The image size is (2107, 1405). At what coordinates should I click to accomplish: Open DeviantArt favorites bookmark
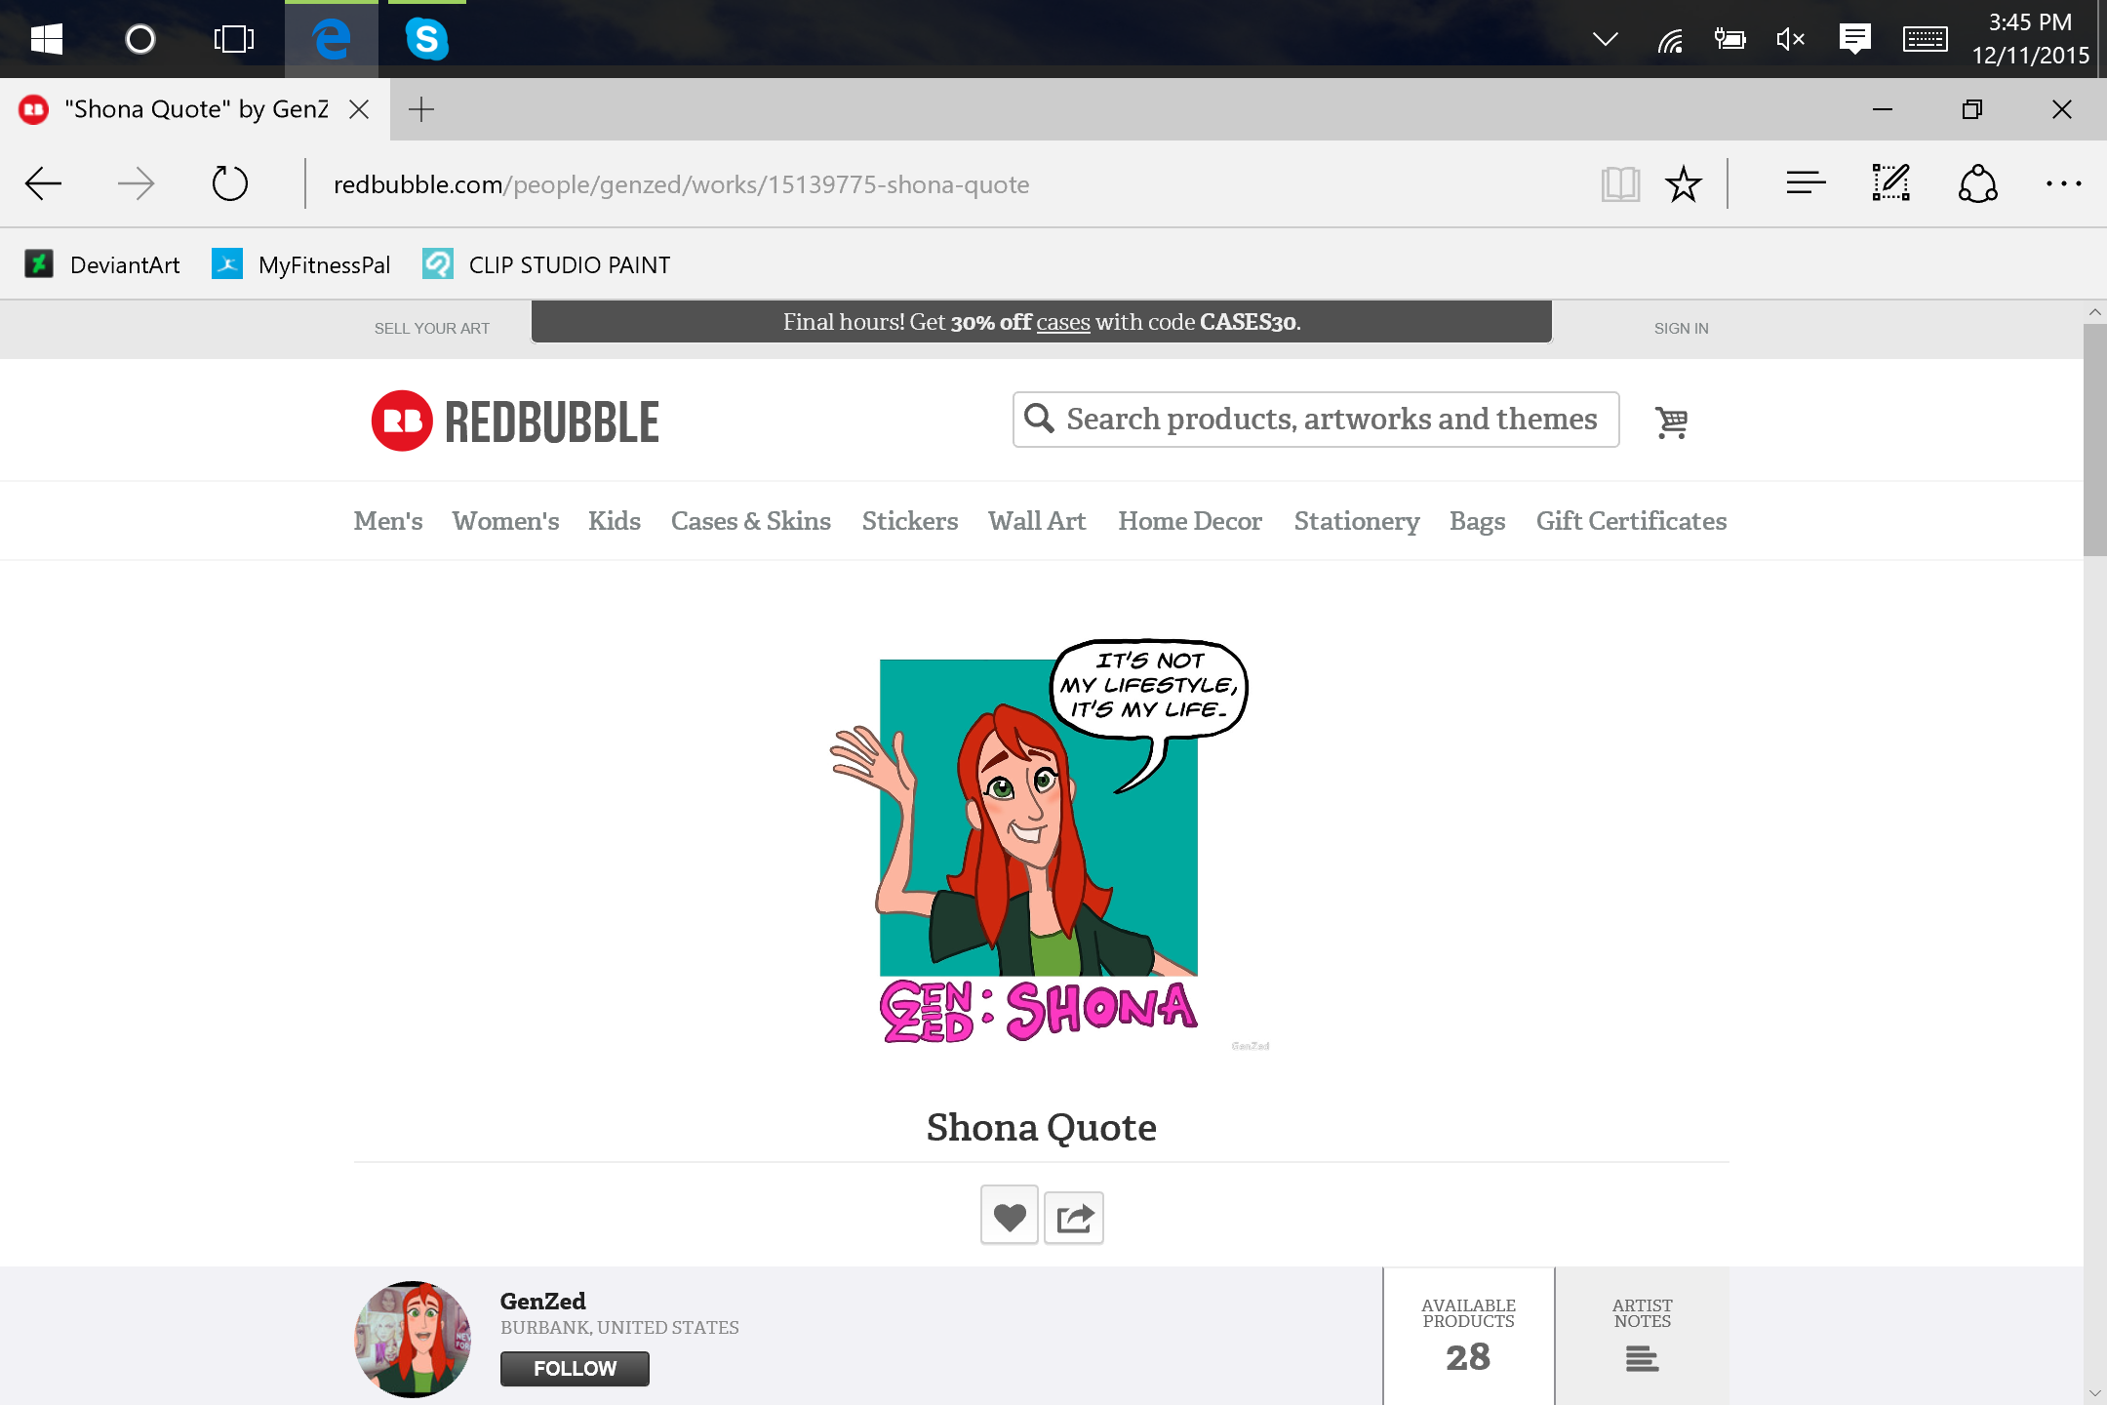pyautogui.click(x=102, y=264)
